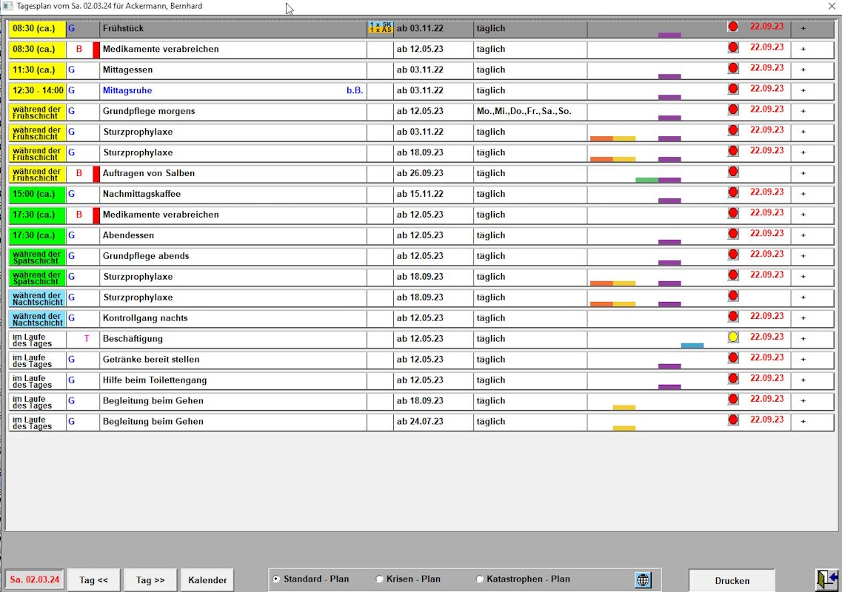Click the green bar in Auftragen von Salben row

[x=647, y=180]
